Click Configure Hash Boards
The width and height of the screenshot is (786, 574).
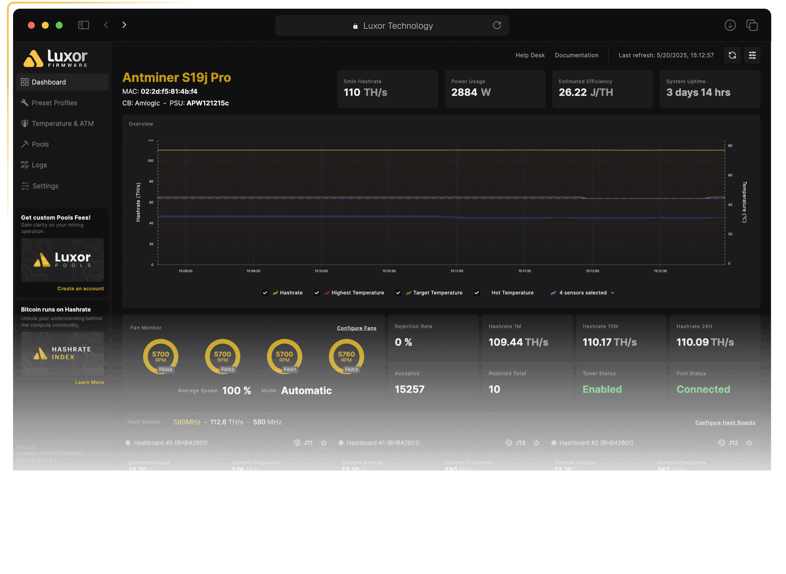pyautogui.click(x=725, y=422)
